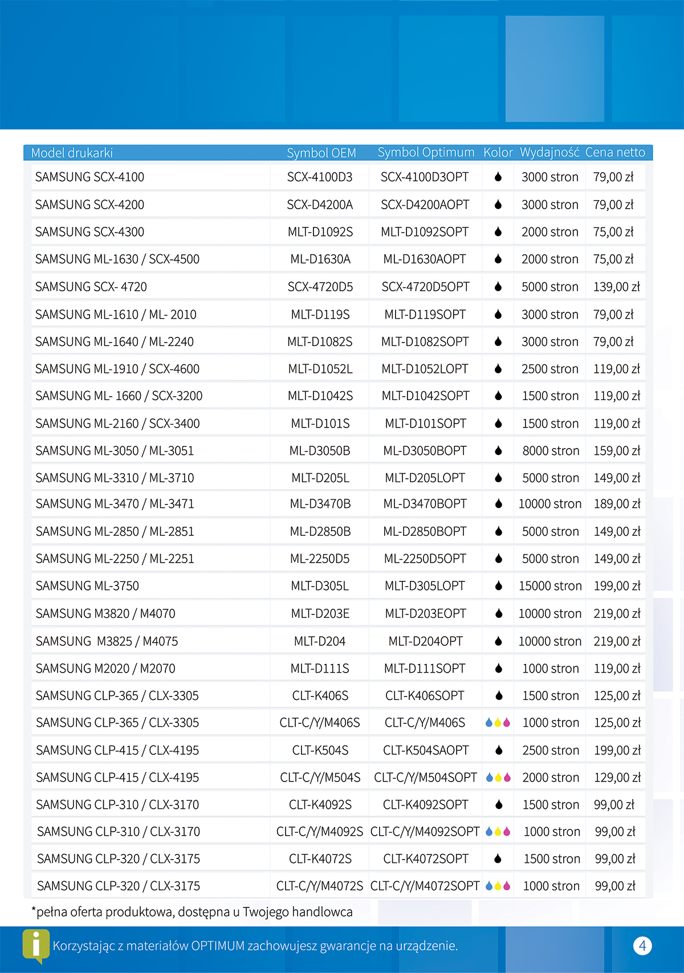Click the 'Cena netto' header
Screen dimensions: 684x973
[x=615, y=152]
